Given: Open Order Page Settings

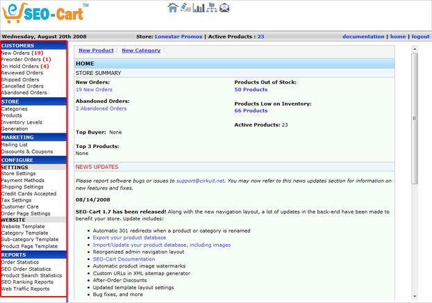Looking at the screenshot, I should click(x=26, y=213).
